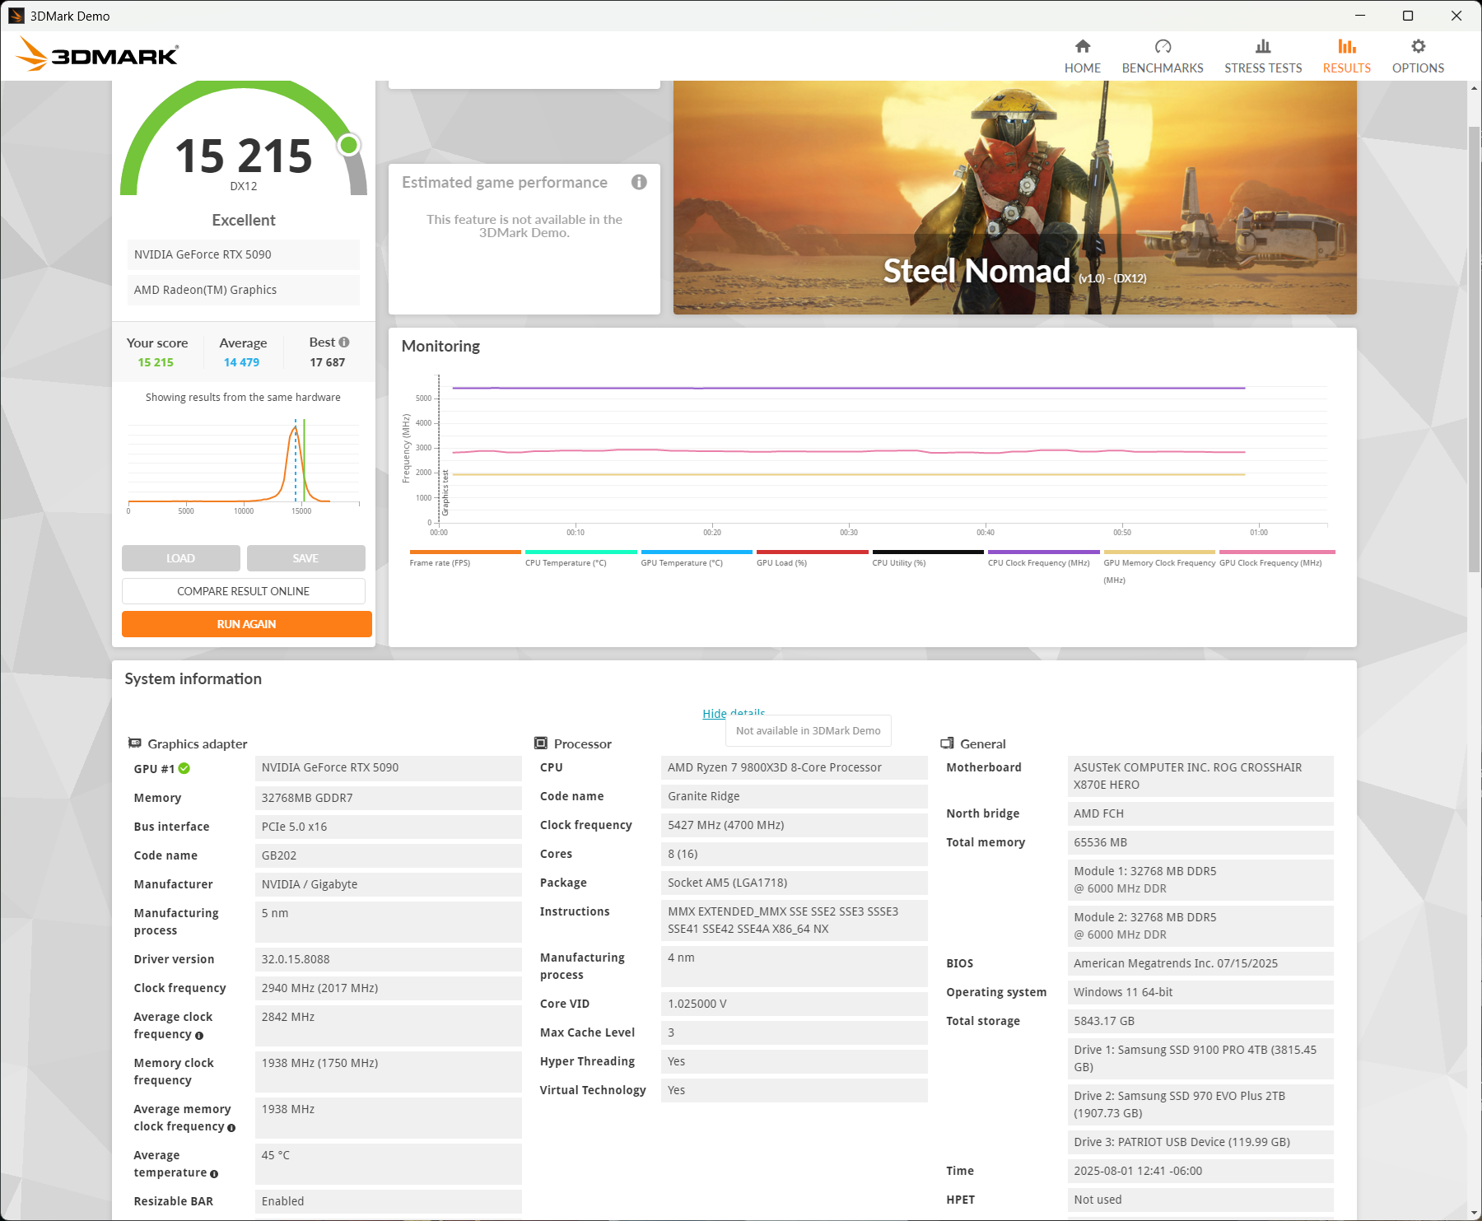This screenshot has width=1482, height=1221.
Task: Toggle CPU Temperature legend series
Action: tap(566, 563)
